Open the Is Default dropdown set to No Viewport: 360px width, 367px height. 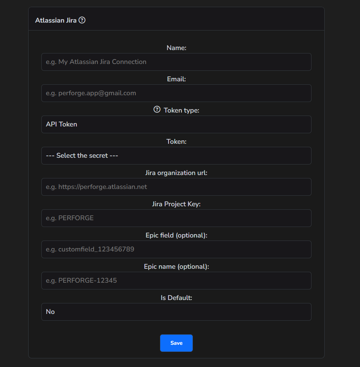coord(176,312)
